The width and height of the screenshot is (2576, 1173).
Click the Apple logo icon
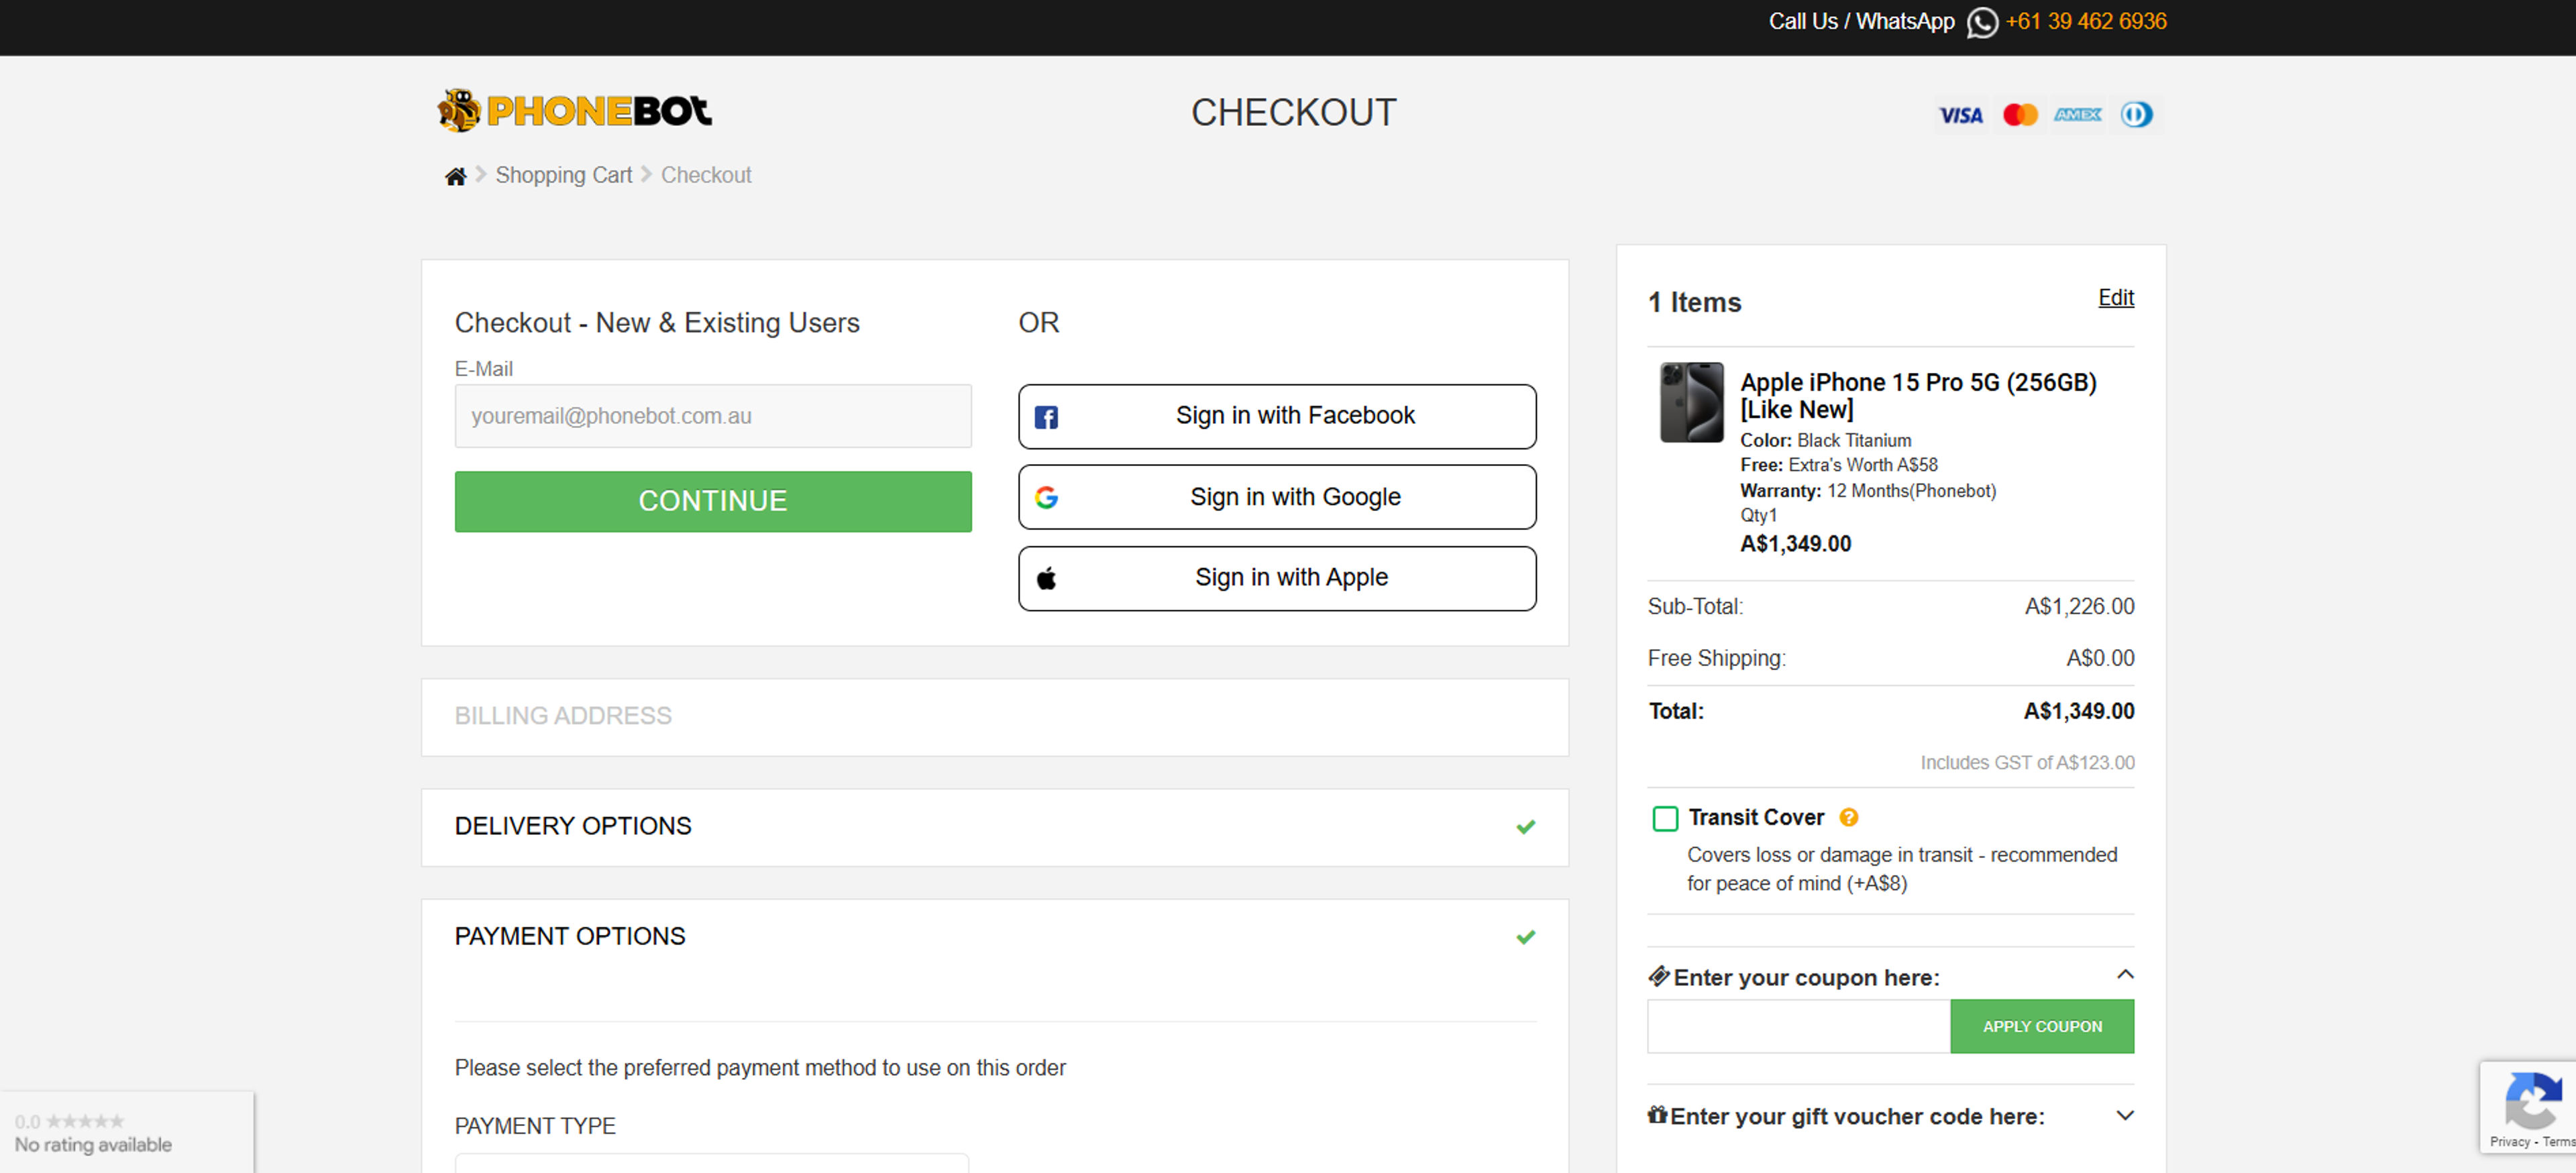pyautogui.click(x=1046, y=578)
